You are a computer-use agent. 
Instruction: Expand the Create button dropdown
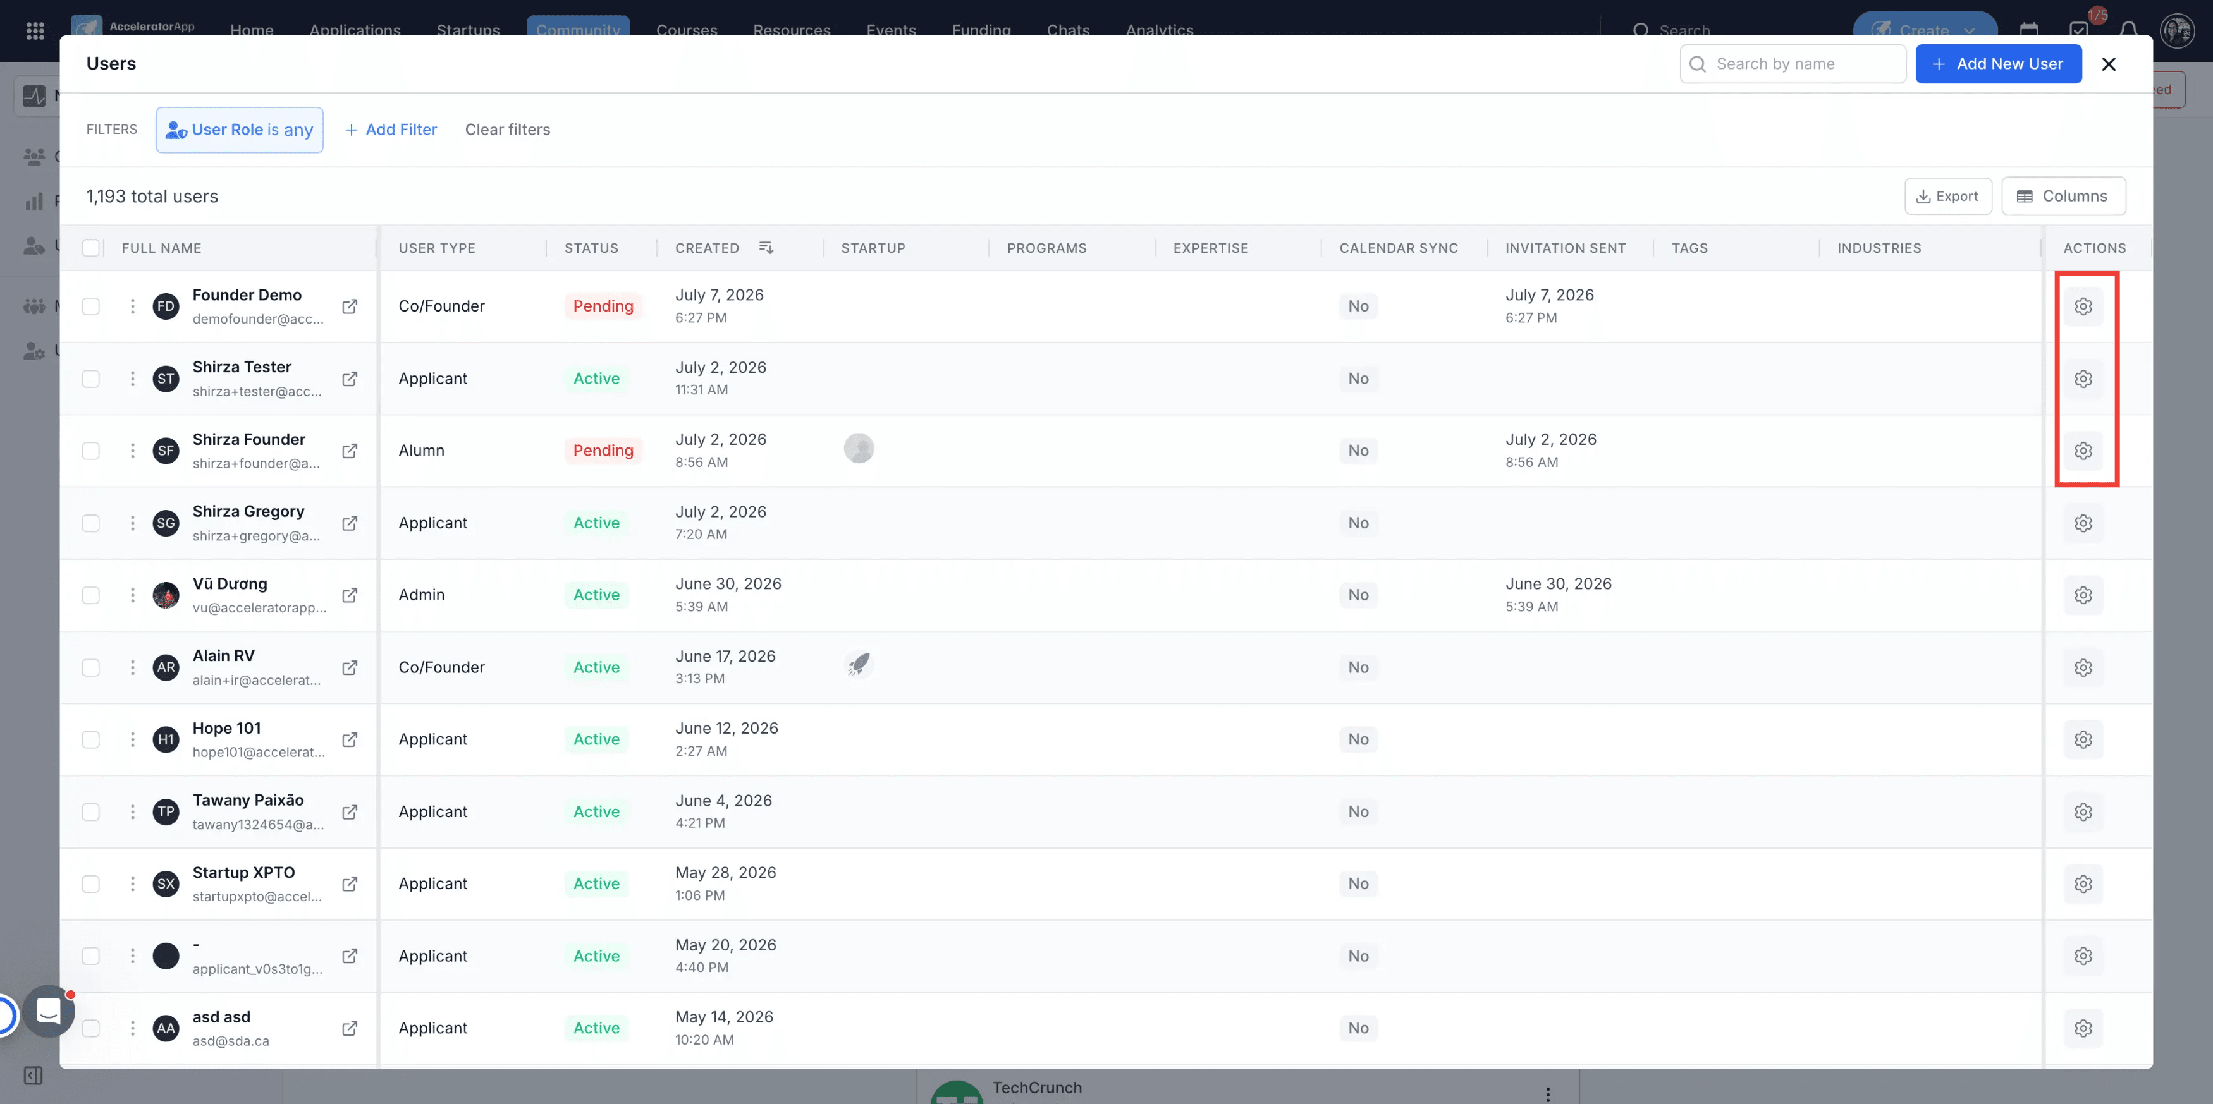click(x=1969, y=31)
